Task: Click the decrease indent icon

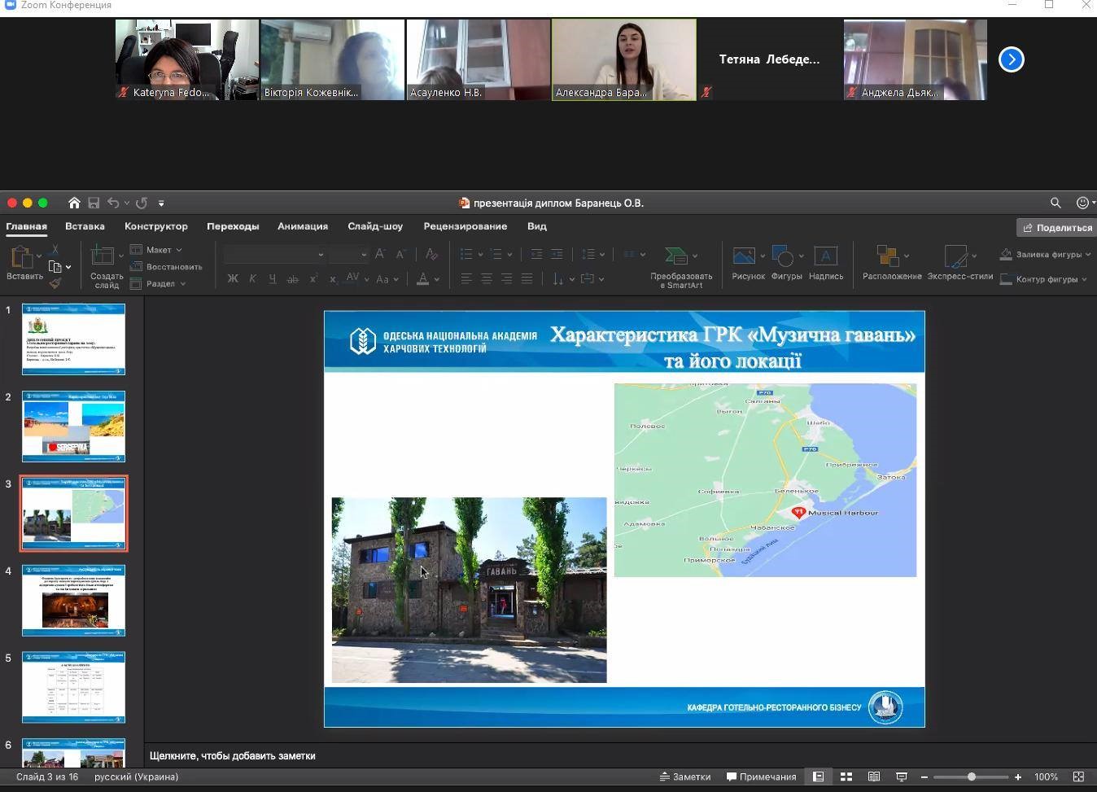Action: 536,254
